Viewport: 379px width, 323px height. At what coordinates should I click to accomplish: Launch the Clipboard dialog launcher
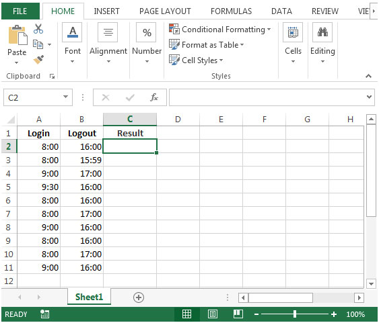pyautogui.click(x=52, y=76)
